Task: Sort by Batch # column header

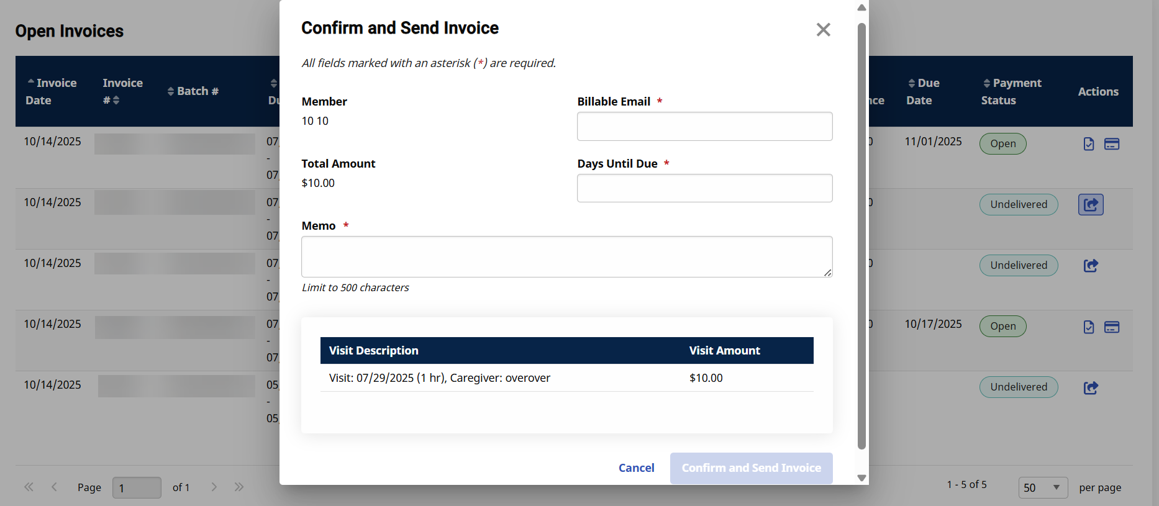Action: tap(193, 91)
